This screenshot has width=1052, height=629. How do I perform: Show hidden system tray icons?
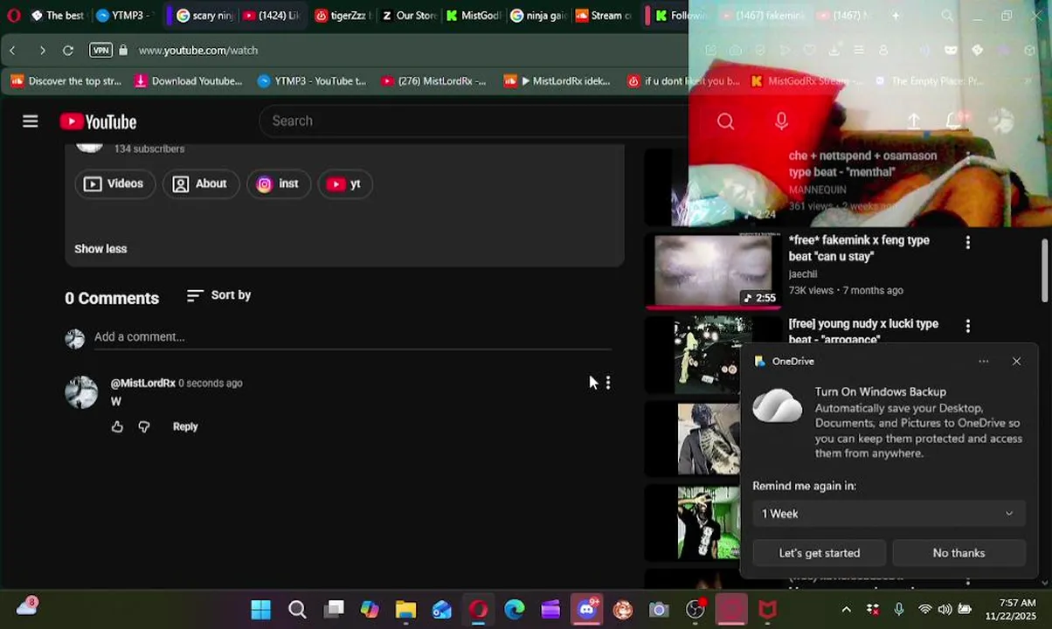pyautogui.click(x=846, y=609)
